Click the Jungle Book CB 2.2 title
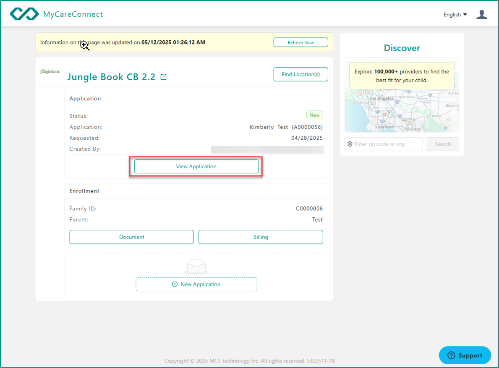 (x=111, y=77)
